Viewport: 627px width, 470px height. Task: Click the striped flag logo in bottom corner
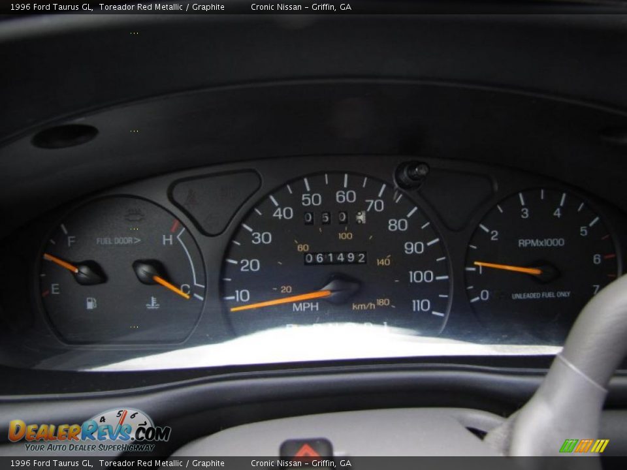pos(584,446)
